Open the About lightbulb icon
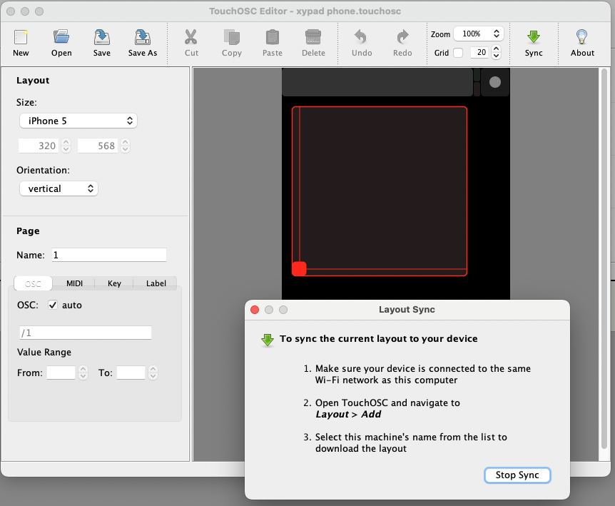 [x=582, y=38]
